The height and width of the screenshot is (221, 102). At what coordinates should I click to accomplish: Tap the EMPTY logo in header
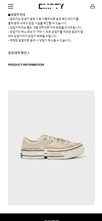pos(51,6)
